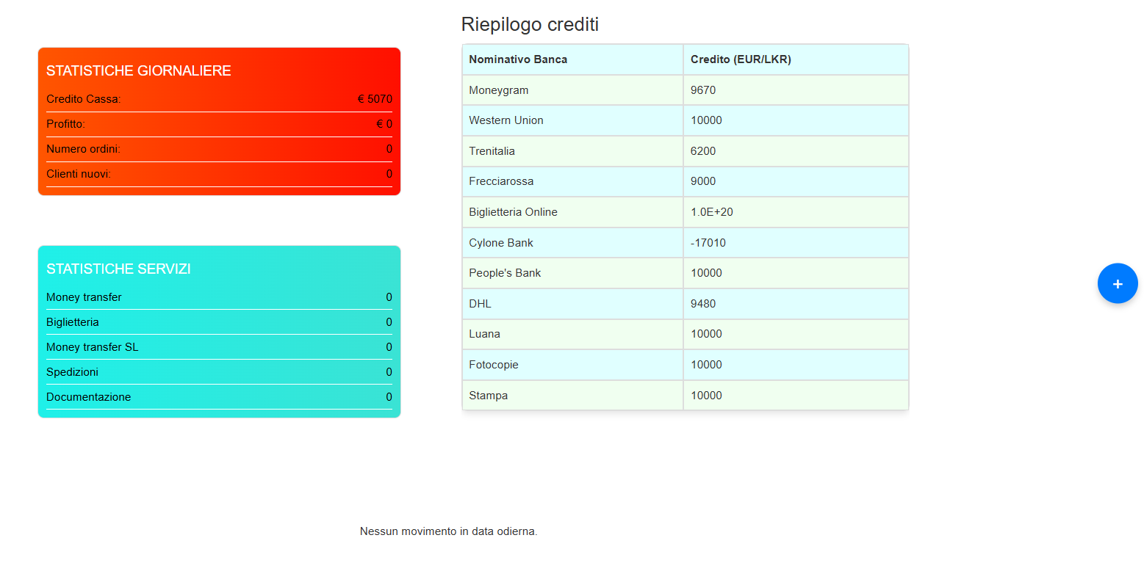
Task: Click People's Bank entry
Action: click(505, 273)
